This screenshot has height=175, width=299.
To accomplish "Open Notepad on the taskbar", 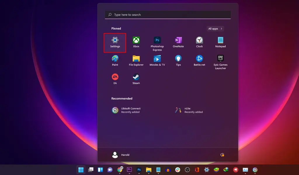I will (x=158, y=169).
